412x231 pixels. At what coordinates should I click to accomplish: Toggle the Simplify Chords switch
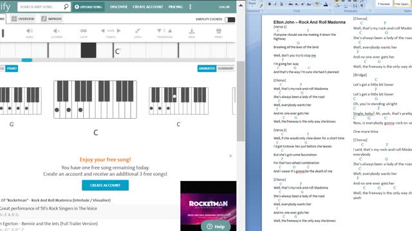[x=230, y=19]
